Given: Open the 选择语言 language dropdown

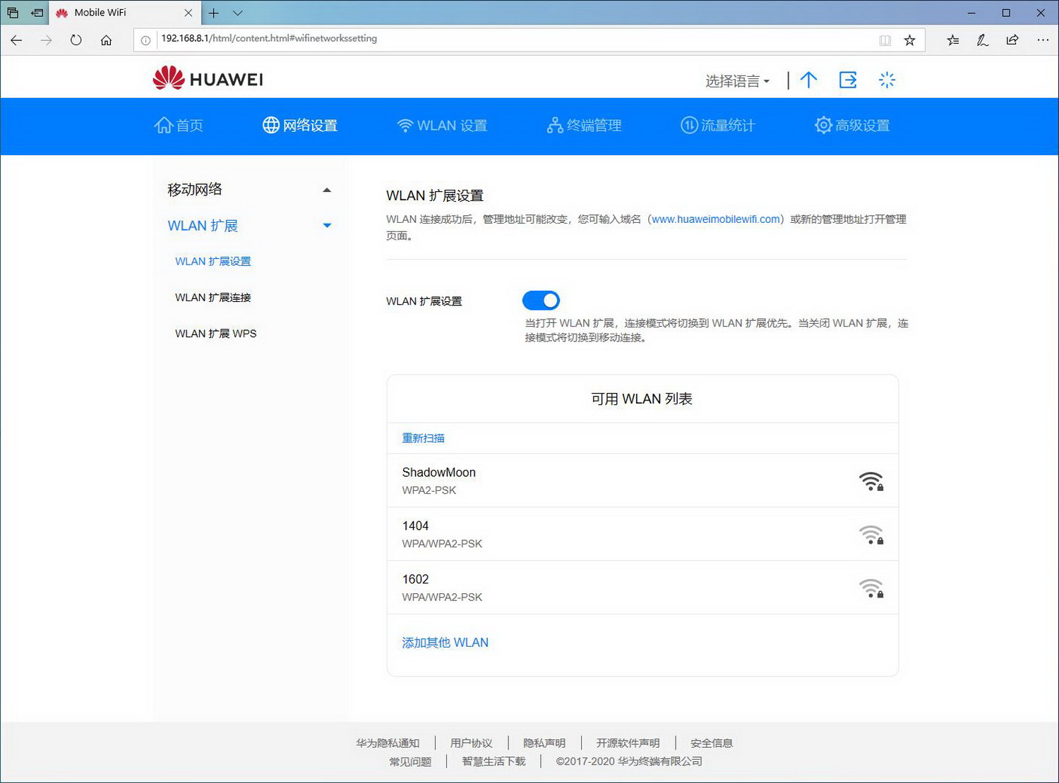Looking at the screenshot, I should [736, 80].
